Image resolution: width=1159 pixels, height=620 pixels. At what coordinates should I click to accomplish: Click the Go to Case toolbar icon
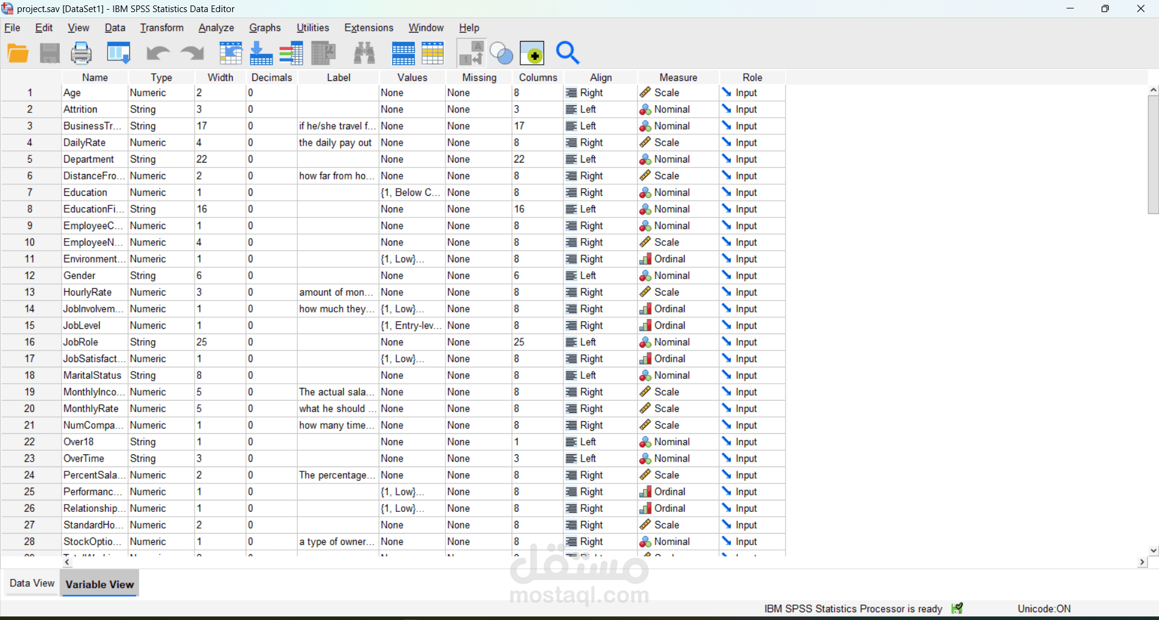[x=230, y=54]
